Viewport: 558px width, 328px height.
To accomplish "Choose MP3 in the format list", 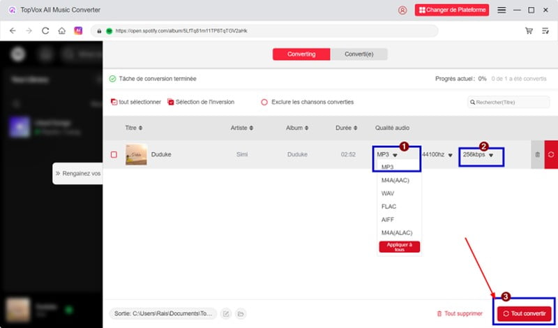I will click(388, 167).
